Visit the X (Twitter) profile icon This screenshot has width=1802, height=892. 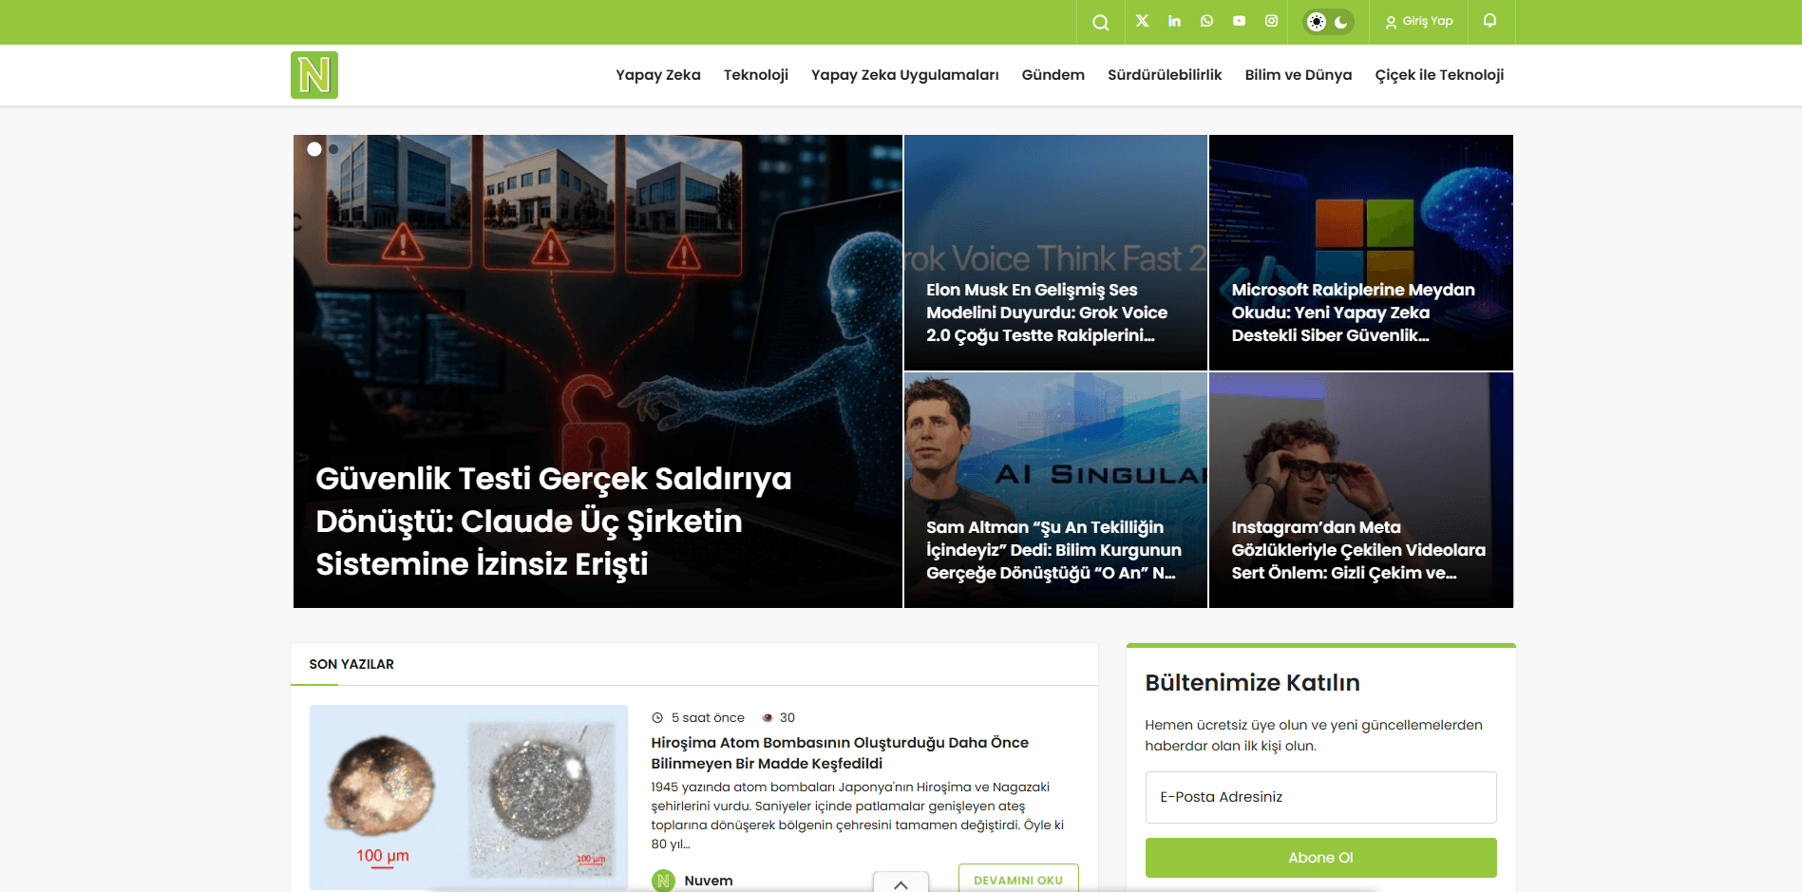(x=1142, y=21)
